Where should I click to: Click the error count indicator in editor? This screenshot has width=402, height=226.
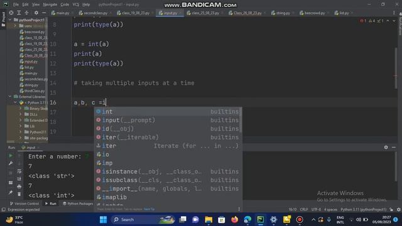tap(363, 21)
